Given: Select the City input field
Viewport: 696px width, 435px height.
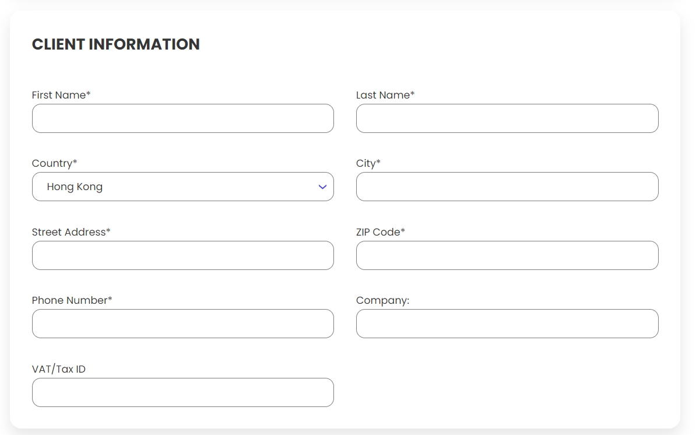Looking at the screenshot, I should click(507, 187).
